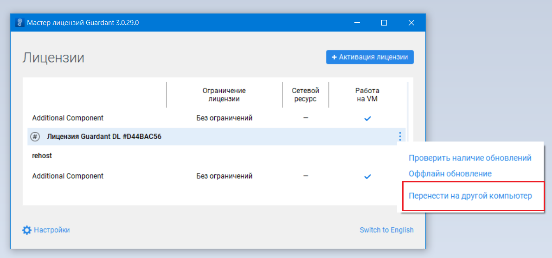Viewport: 552px width, 258px height.
Task: Click the VM checkmark in the last Additional Component row
Action: (x=367, y=176)
